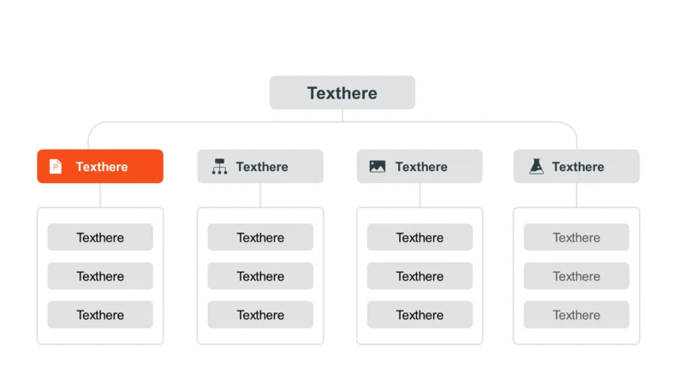The image size is (685, 385).
Task: Click the lab flask icon
Action: (x=537, y=166)
